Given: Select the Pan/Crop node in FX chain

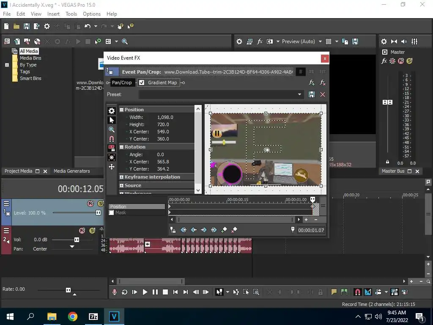Looking at the screenshot, I should tap(122, 83).
